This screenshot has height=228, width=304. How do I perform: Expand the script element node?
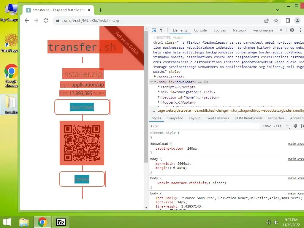click(159, 87)
